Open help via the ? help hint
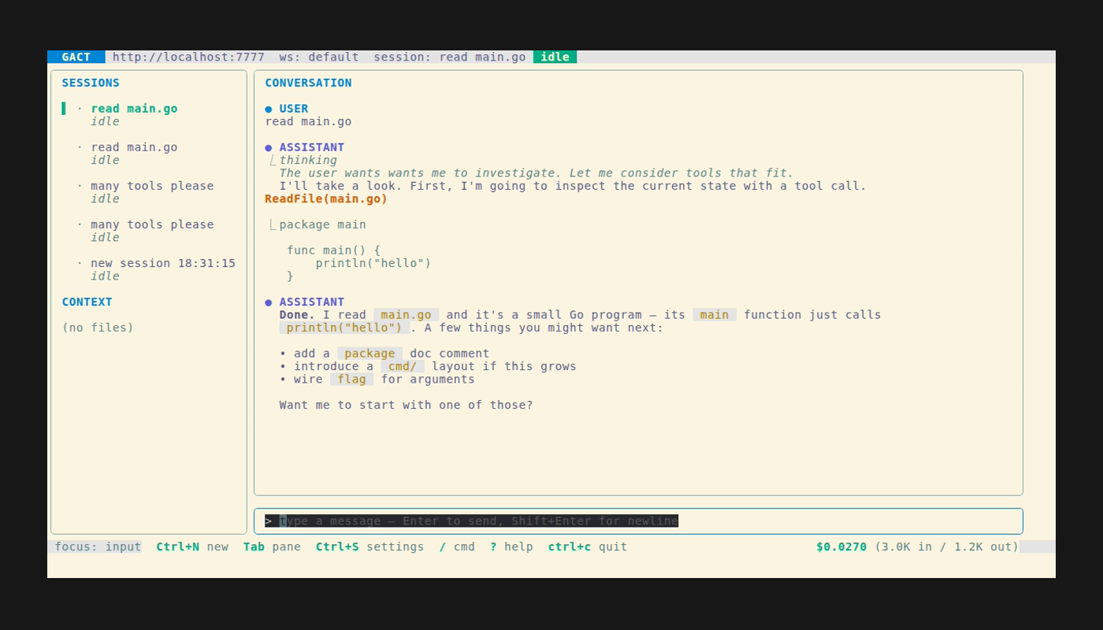 click(x=511, y=547)
